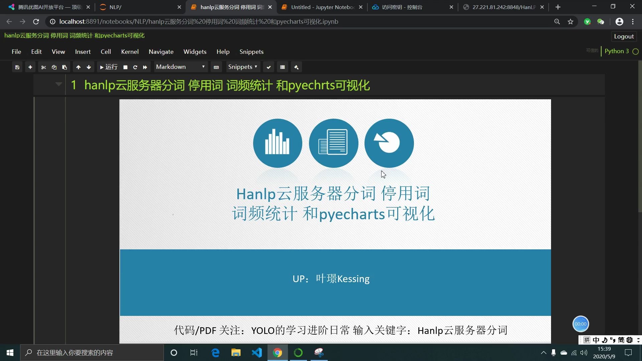The image size is (642, 361).
Task: Click the checkmark spellcheck toolbar icon
Action: (x=269, y=67)
